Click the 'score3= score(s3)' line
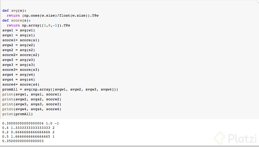Image resolution: width=259 pixels, height=147 pixels. tap(21, 70)
